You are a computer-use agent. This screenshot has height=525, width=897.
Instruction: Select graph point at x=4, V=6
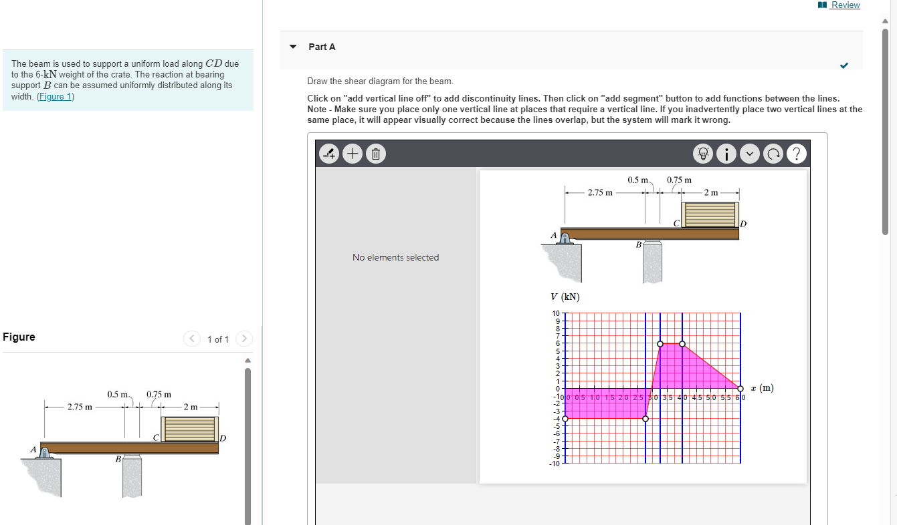pos(682,344)
